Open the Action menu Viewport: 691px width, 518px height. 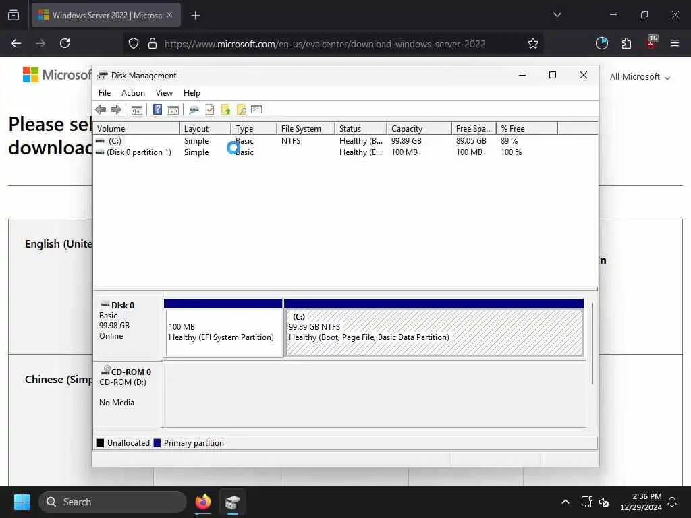133,93
